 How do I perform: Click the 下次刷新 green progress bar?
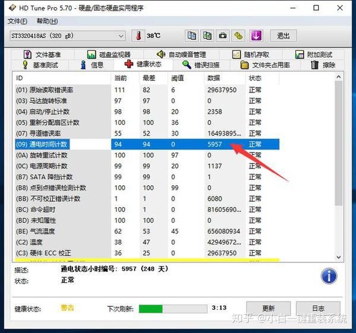(173, 309)
